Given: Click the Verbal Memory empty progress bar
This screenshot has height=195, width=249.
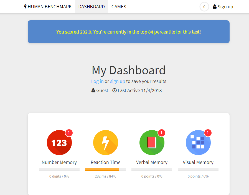Looking at the screenshot, I should pos(152,169).
